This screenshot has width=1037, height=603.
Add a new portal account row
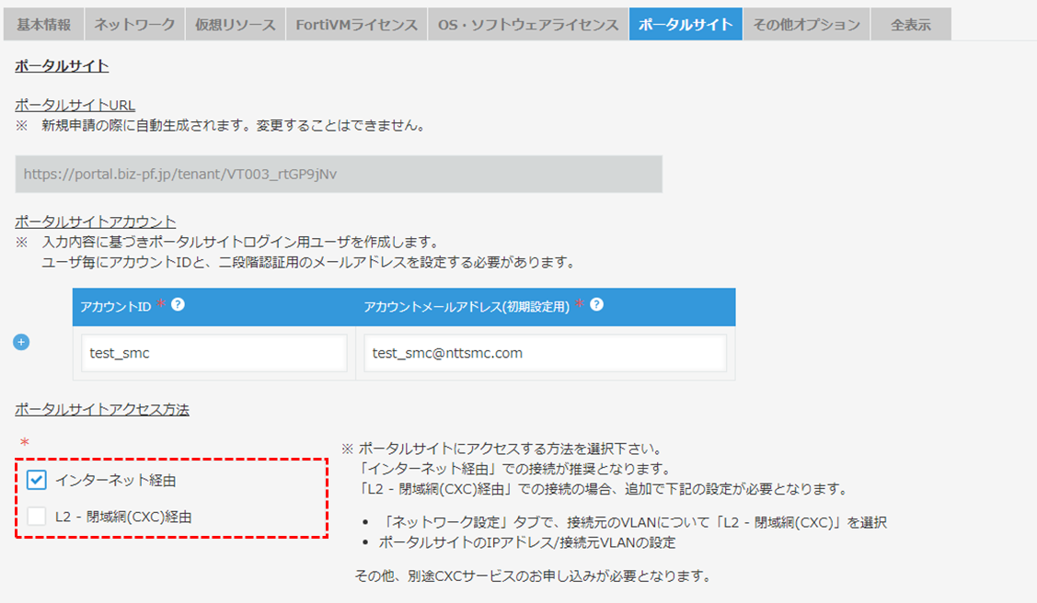(21, 342)
